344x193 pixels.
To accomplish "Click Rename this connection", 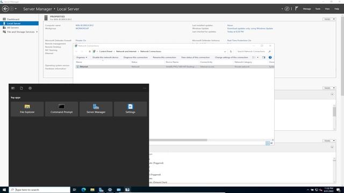I will pyautogui.click(x=164, y=57).
